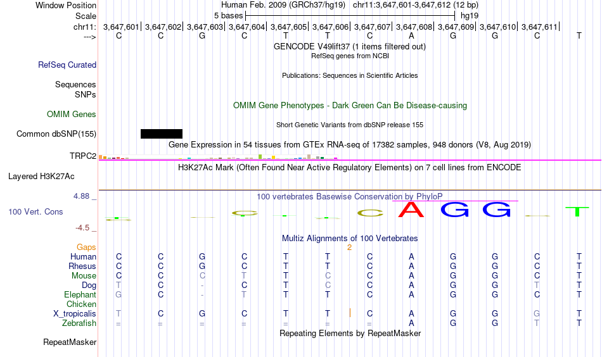Open the RefSeq Curated track label

click(67, 65)
